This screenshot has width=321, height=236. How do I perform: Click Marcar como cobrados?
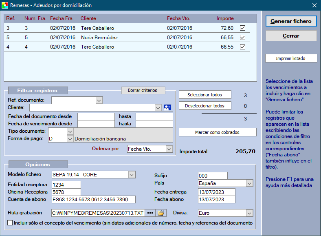coord(218,132)
